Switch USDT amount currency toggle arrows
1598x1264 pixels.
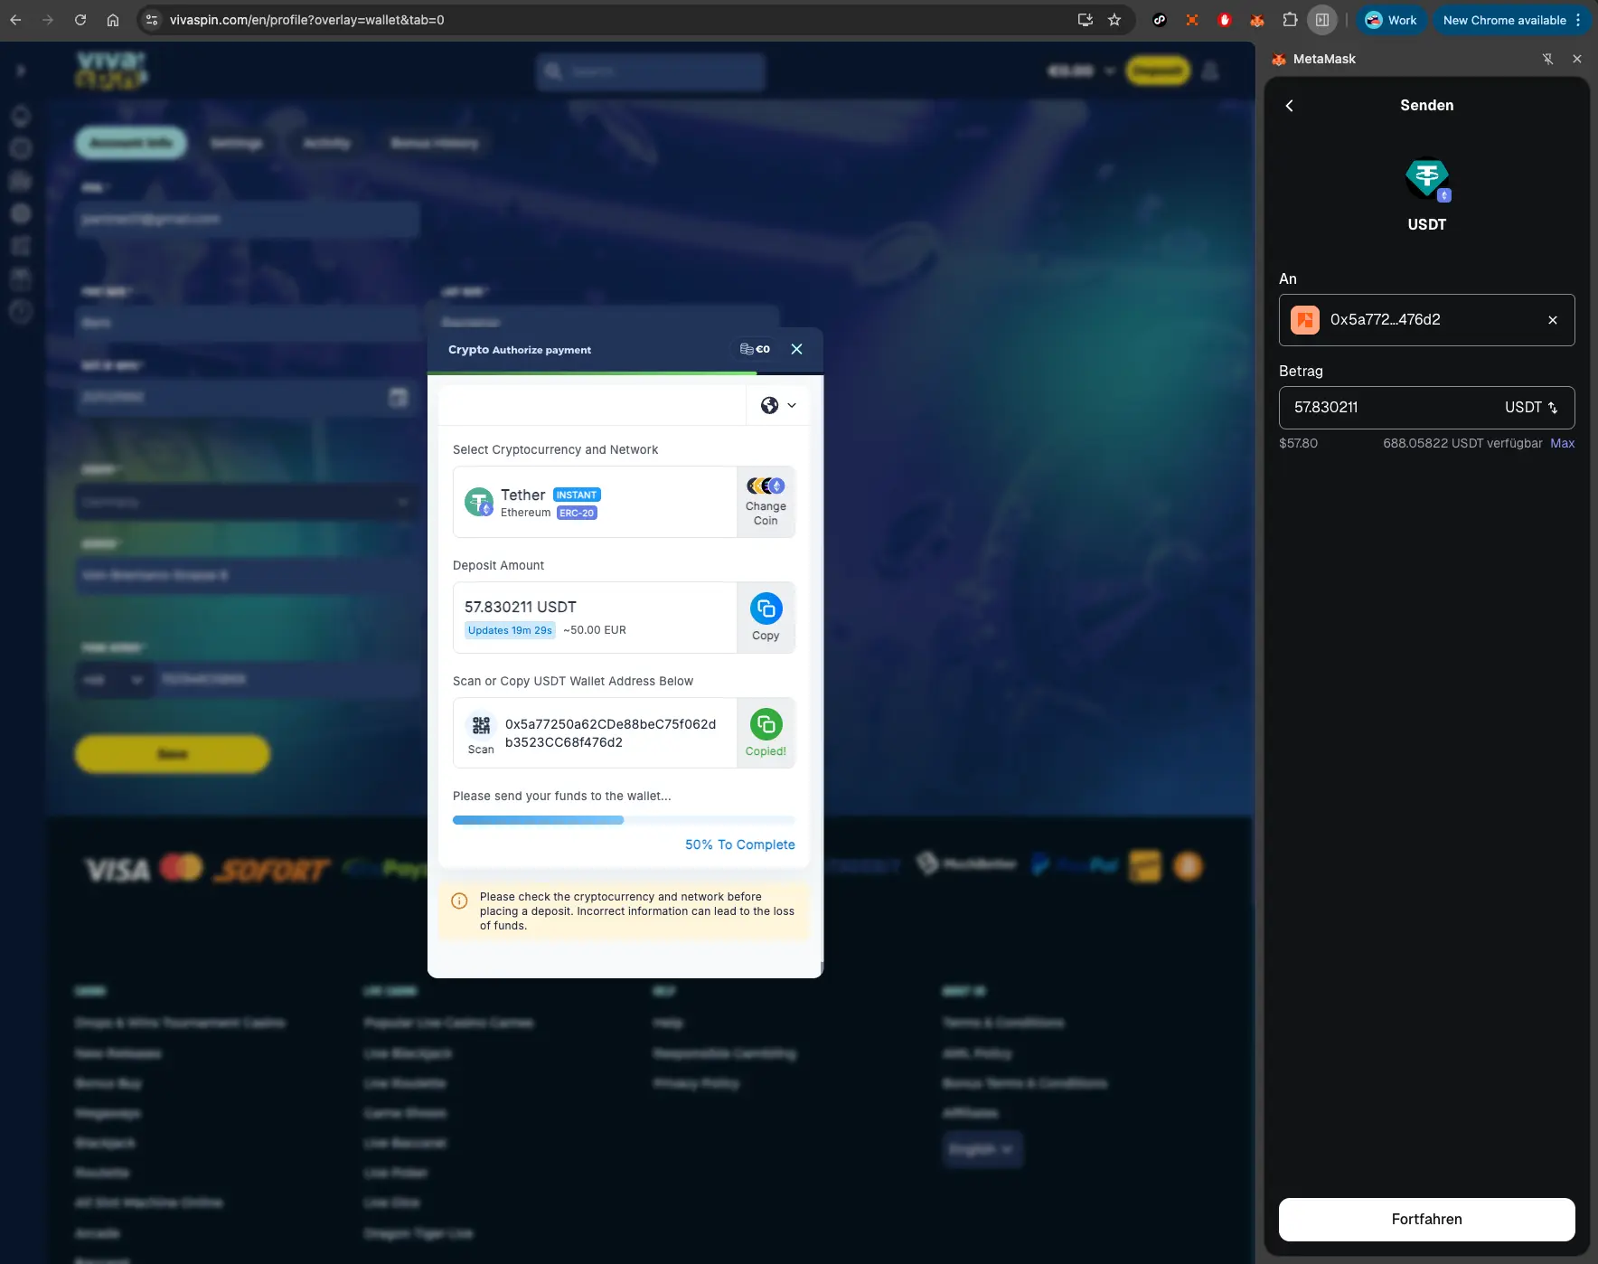pos(1553,408)
